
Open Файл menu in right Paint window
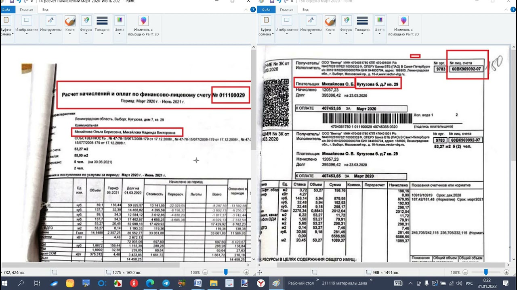pyautogui.click(x=266, y=10)
